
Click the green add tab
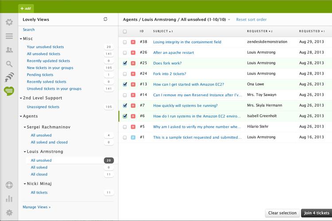26,8
